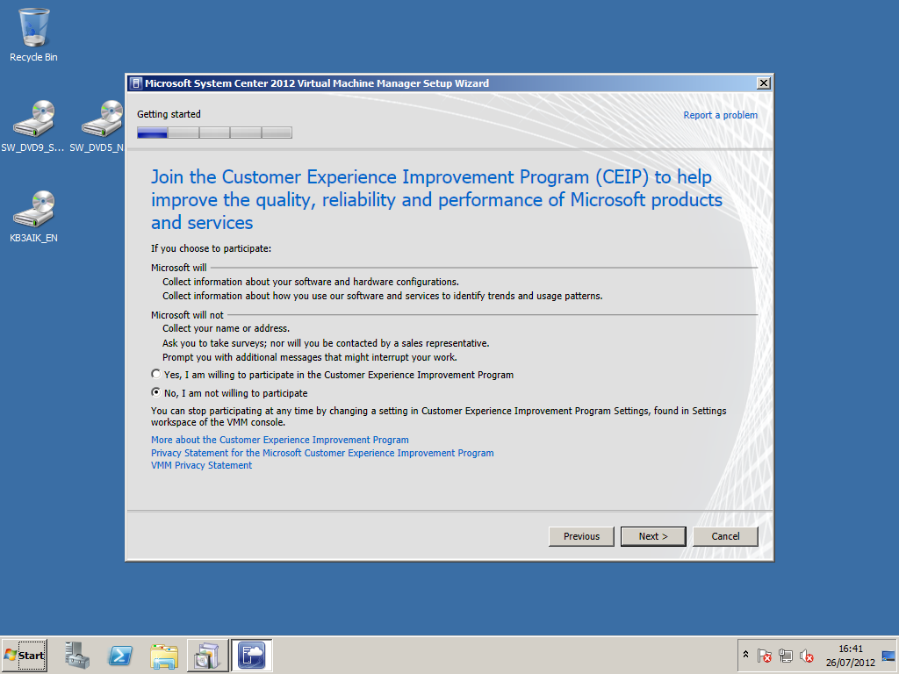The height and width of the screenshot is (674, 899).
Task: Open the VMM Privacy Statement link
Action: [x=201, y=465]
